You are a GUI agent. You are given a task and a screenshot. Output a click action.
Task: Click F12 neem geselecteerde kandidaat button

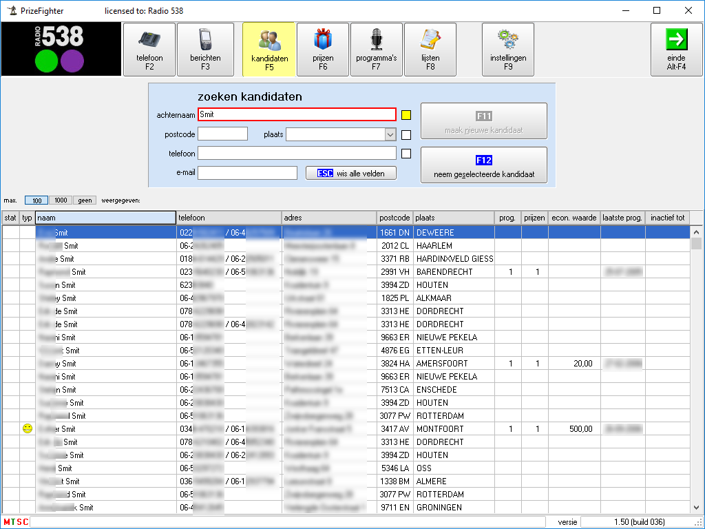click(x=483, y=165)
